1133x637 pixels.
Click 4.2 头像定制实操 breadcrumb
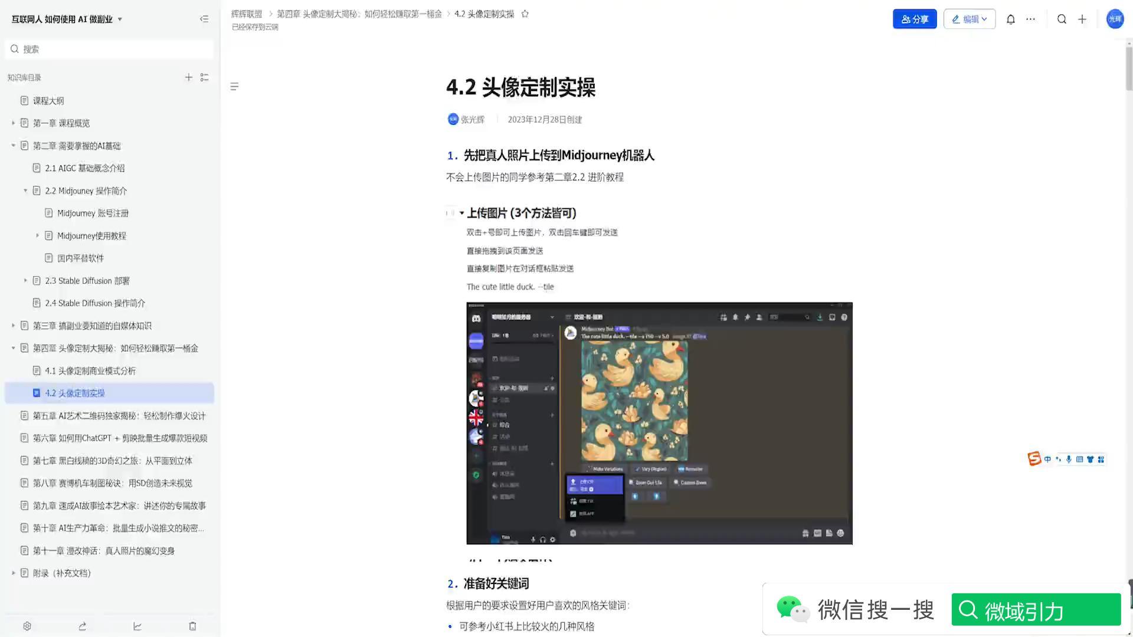[x=484, y=14]
